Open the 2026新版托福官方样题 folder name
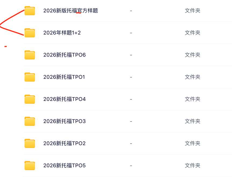 point(71,11)
